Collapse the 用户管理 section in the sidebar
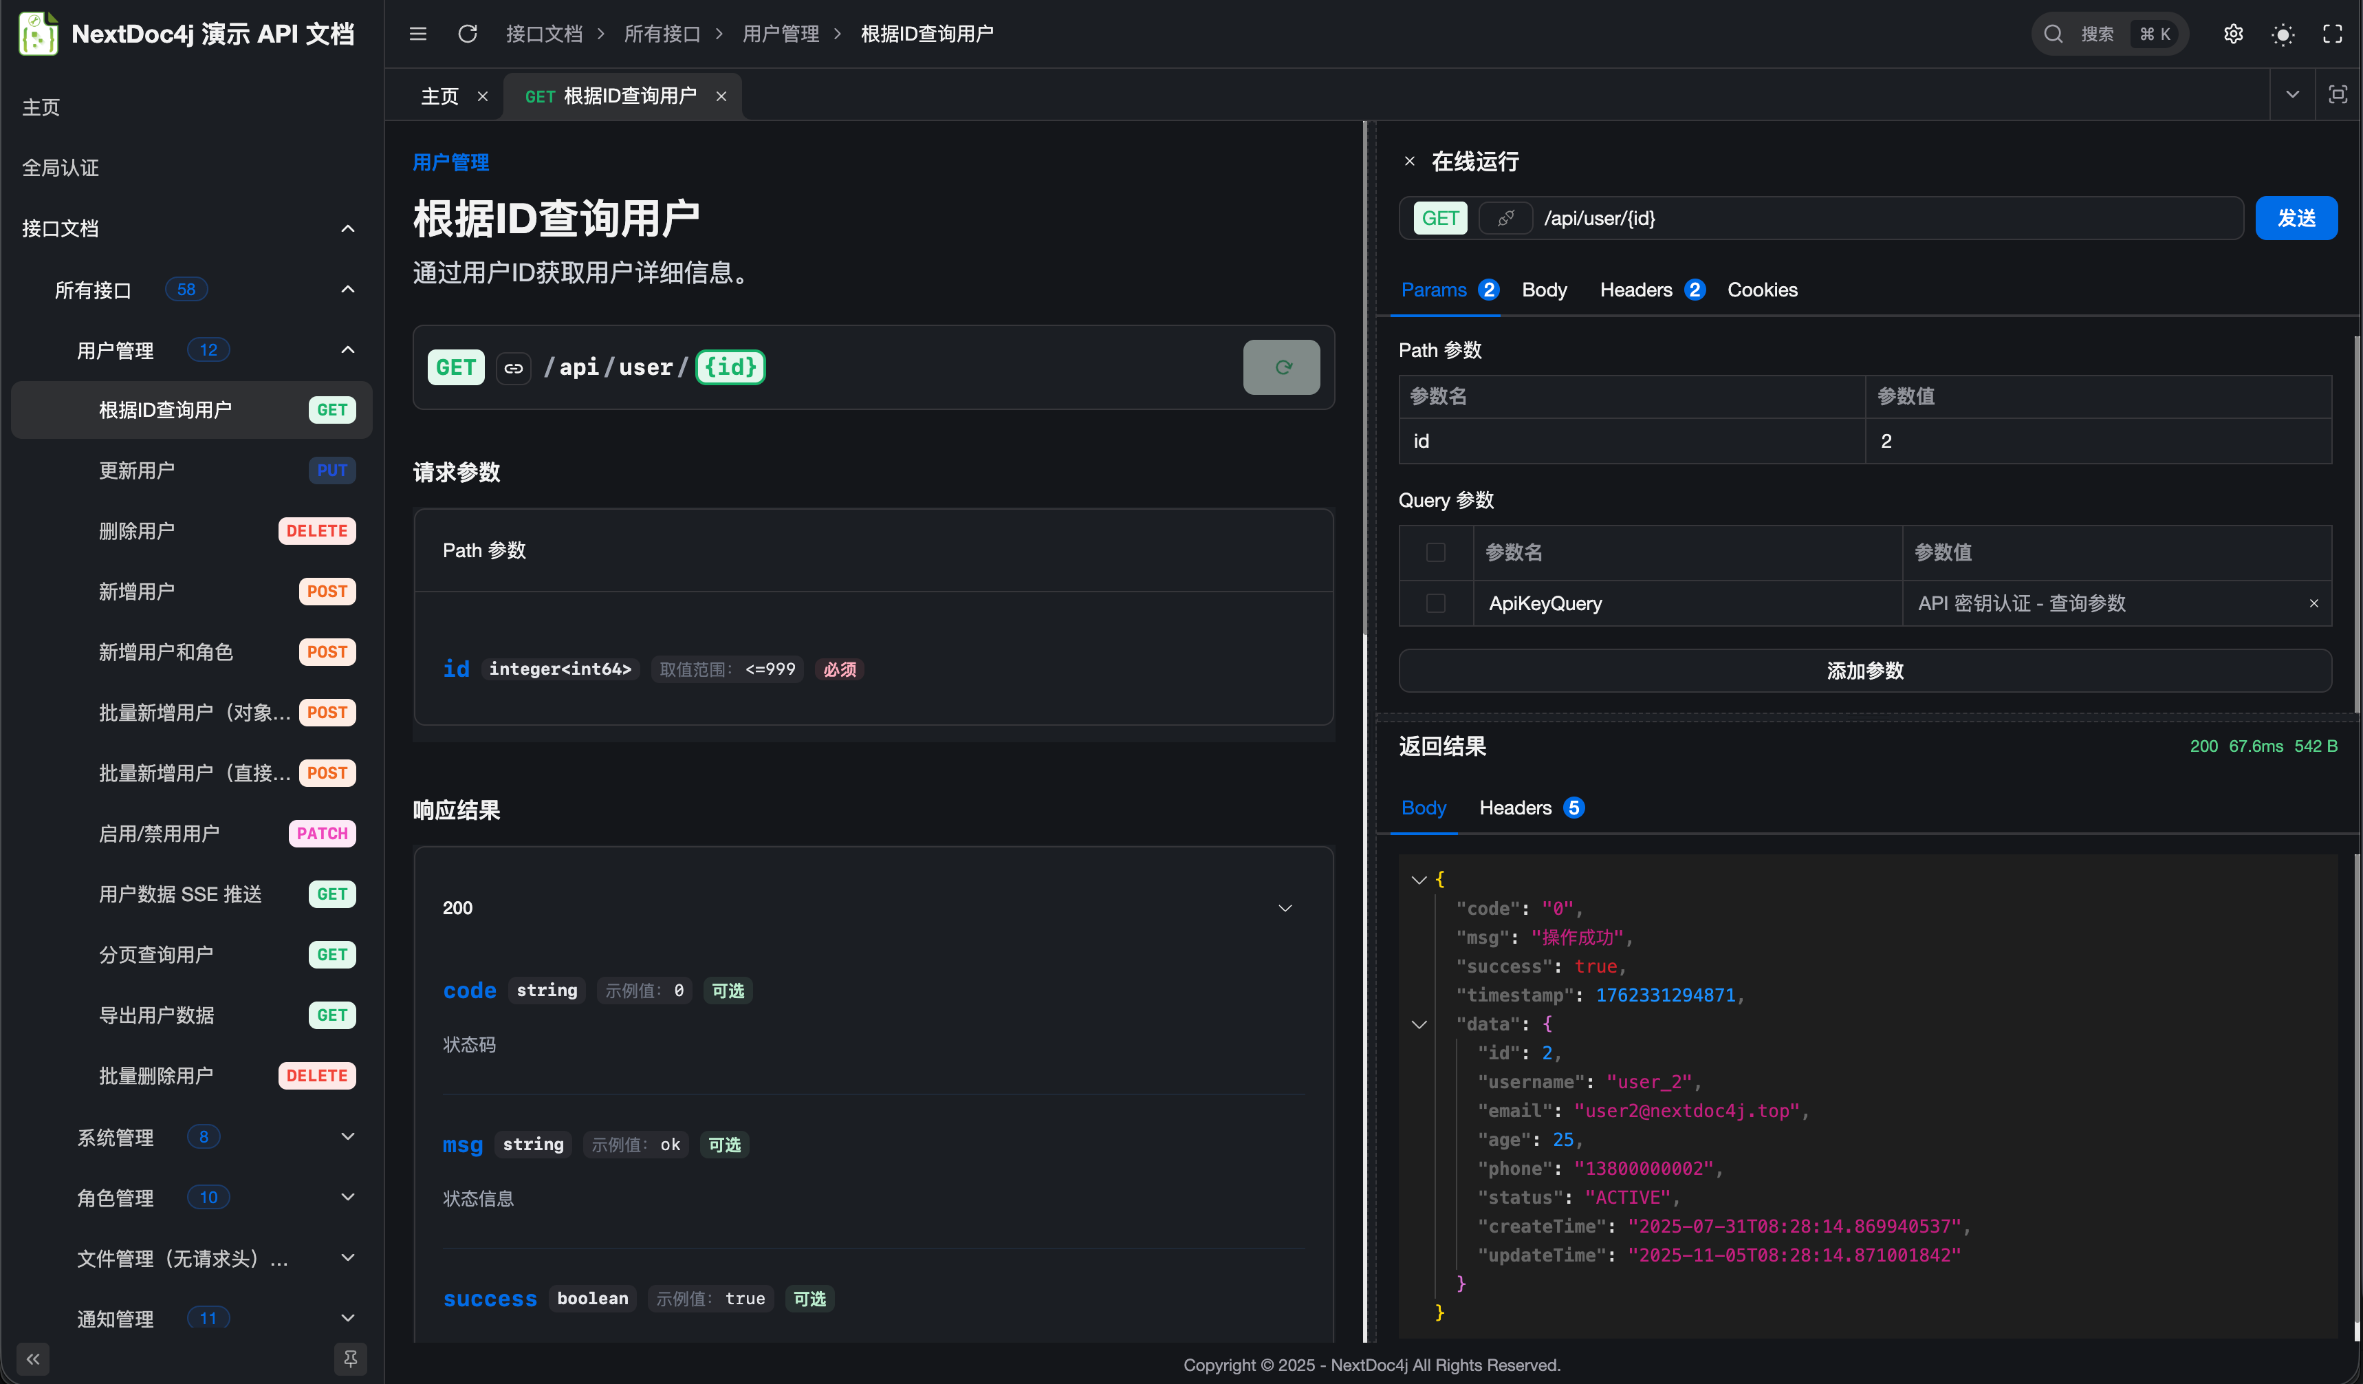 pos(348,349)
